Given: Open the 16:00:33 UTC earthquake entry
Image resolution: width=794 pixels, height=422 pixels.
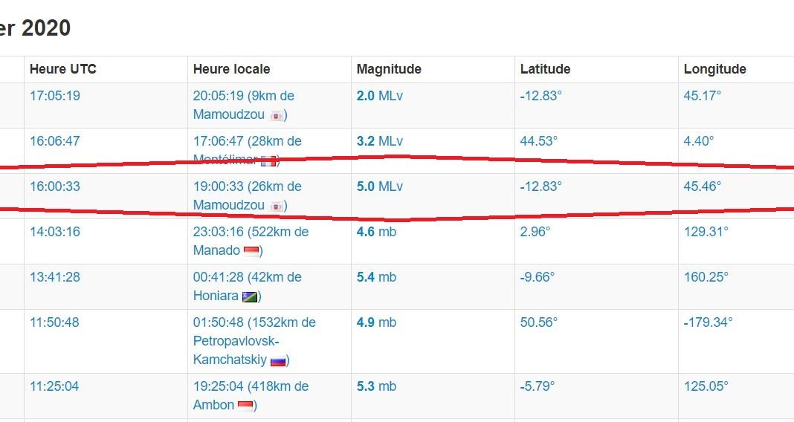Looking at the screenshot, I should (x=55, y=186).
